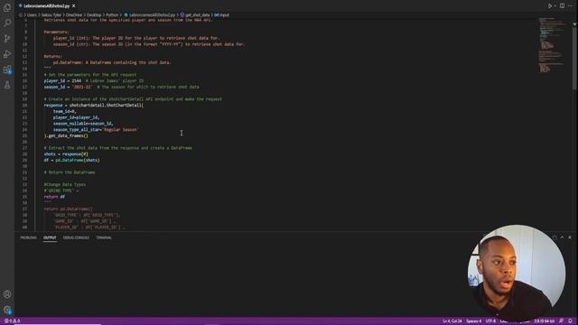The width and height of the screenshot is (578, 325).
Task: Switch to the Output panel tab
Action: point(50,237)
